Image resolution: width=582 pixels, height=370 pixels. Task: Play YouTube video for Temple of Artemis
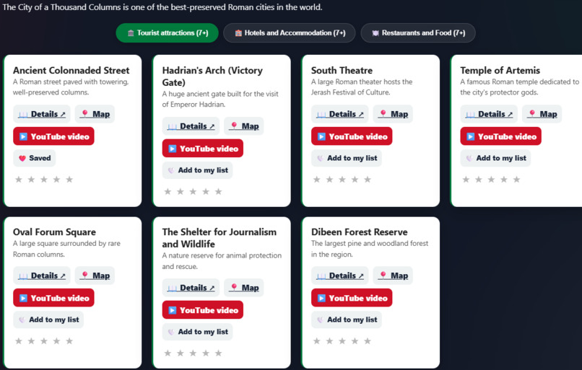coord(501,136)
